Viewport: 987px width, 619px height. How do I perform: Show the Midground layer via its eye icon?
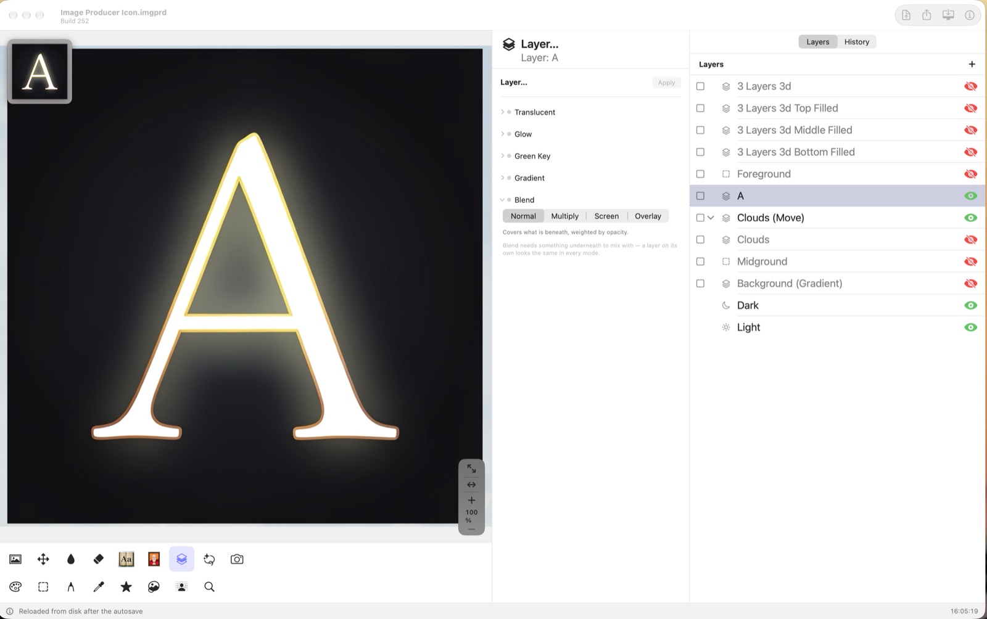[970, 261]
